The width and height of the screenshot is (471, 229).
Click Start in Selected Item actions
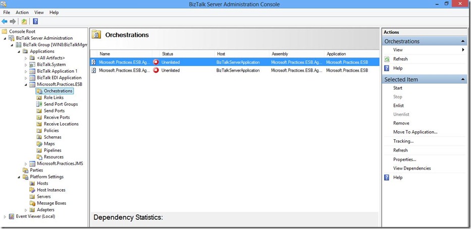tap(398, 88)
